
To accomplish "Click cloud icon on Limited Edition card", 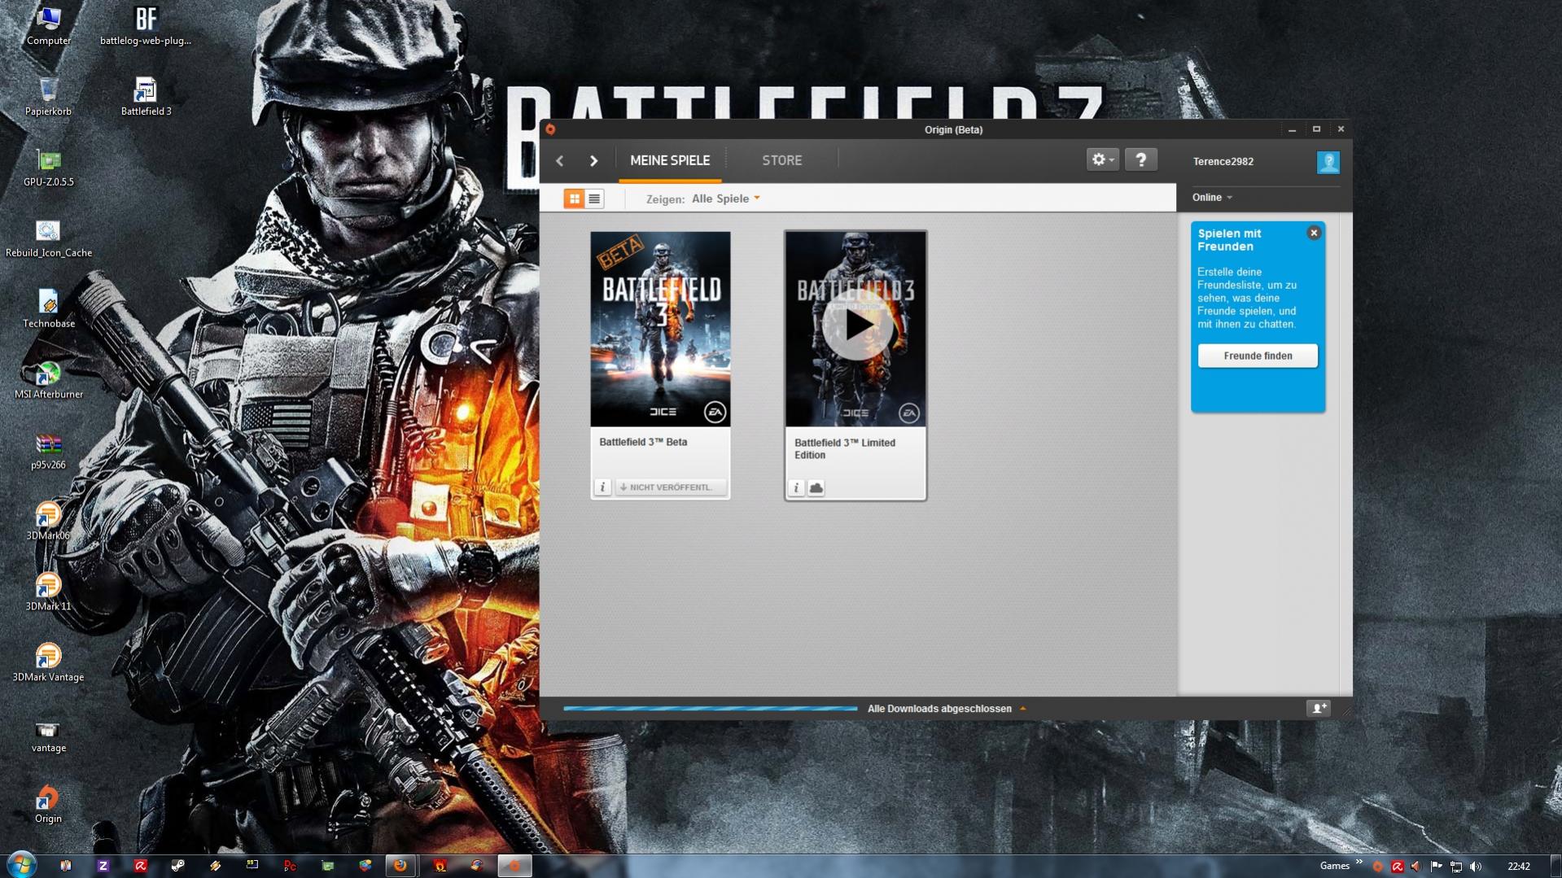I will click(816, 487).
